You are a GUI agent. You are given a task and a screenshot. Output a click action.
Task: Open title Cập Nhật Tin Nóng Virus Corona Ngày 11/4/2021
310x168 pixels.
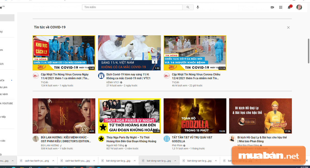tap(65, 76)
